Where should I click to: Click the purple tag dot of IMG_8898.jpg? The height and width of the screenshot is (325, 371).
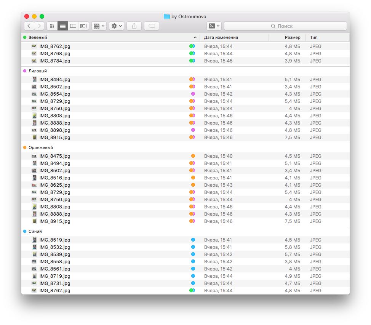pyautogui.click(x=193, y=130)
